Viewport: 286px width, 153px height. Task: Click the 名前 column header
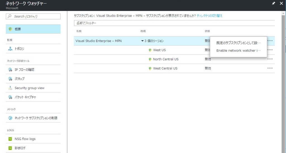[79, 31]
